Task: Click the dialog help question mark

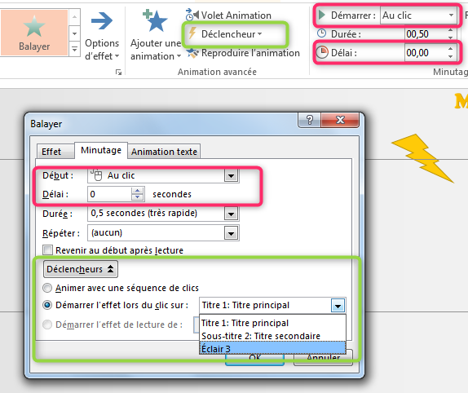Action: coord(310,120)
